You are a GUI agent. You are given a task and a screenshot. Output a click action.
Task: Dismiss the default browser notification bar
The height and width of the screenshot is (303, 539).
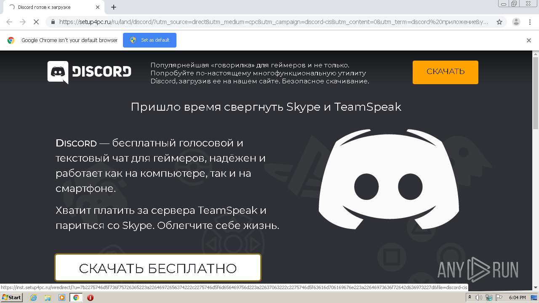pos(529,40)
